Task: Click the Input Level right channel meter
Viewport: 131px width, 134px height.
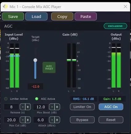Action: [17, 66]
